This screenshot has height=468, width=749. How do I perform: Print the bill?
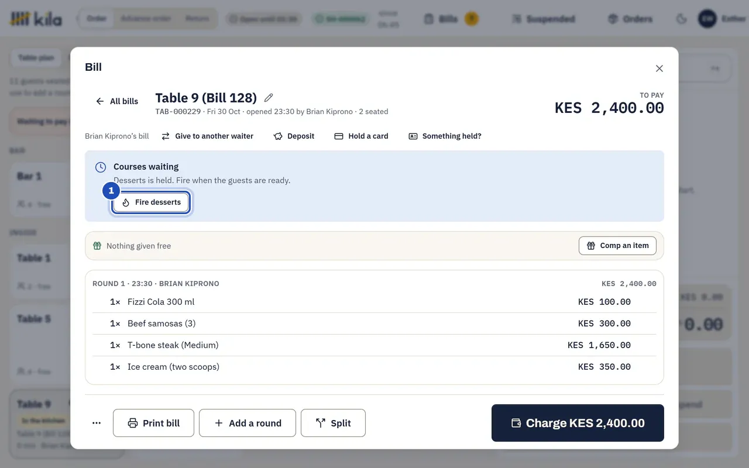(x=153, y=423)
